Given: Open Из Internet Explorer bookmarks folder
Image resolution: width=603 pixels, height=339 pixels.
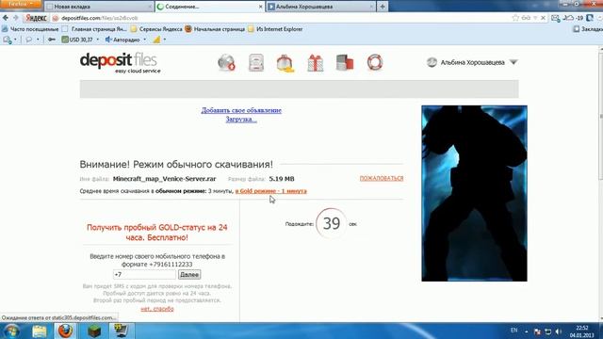Looking at the screenshot, I should pyautogui.click(x=275, y=29).
